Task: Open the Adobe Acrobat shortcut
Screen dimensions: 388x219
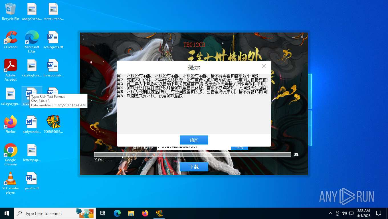Action: pos(11,70)
